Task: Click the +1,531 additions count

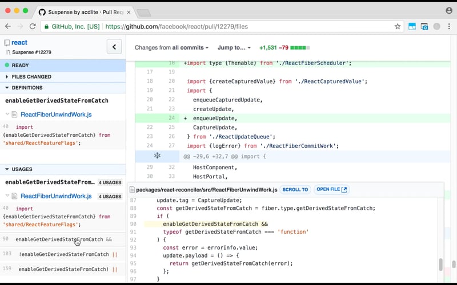Action: coord(268,48)
